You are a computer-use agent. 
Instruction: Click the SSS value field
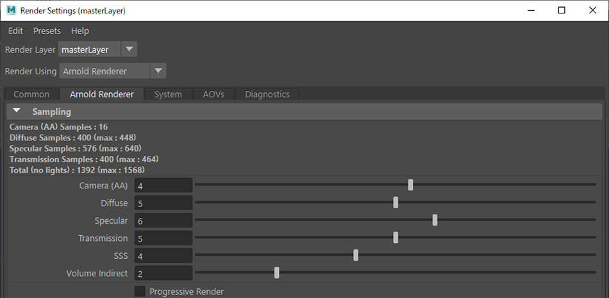tap(163, 256)
